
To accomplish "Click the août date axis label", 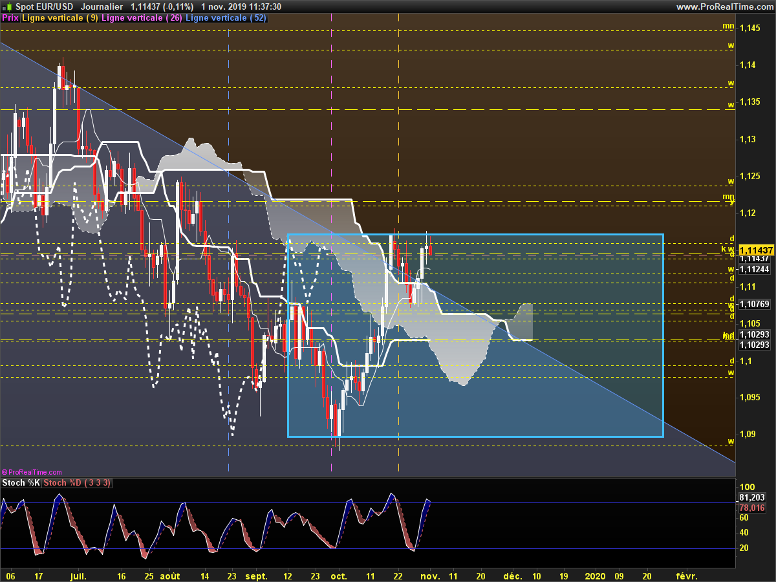I will click(169, 575).
